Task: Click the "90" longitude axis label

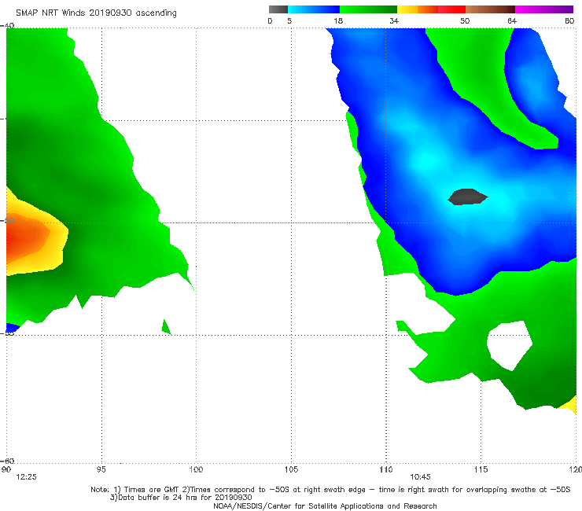Action: [x=6, y=469]
